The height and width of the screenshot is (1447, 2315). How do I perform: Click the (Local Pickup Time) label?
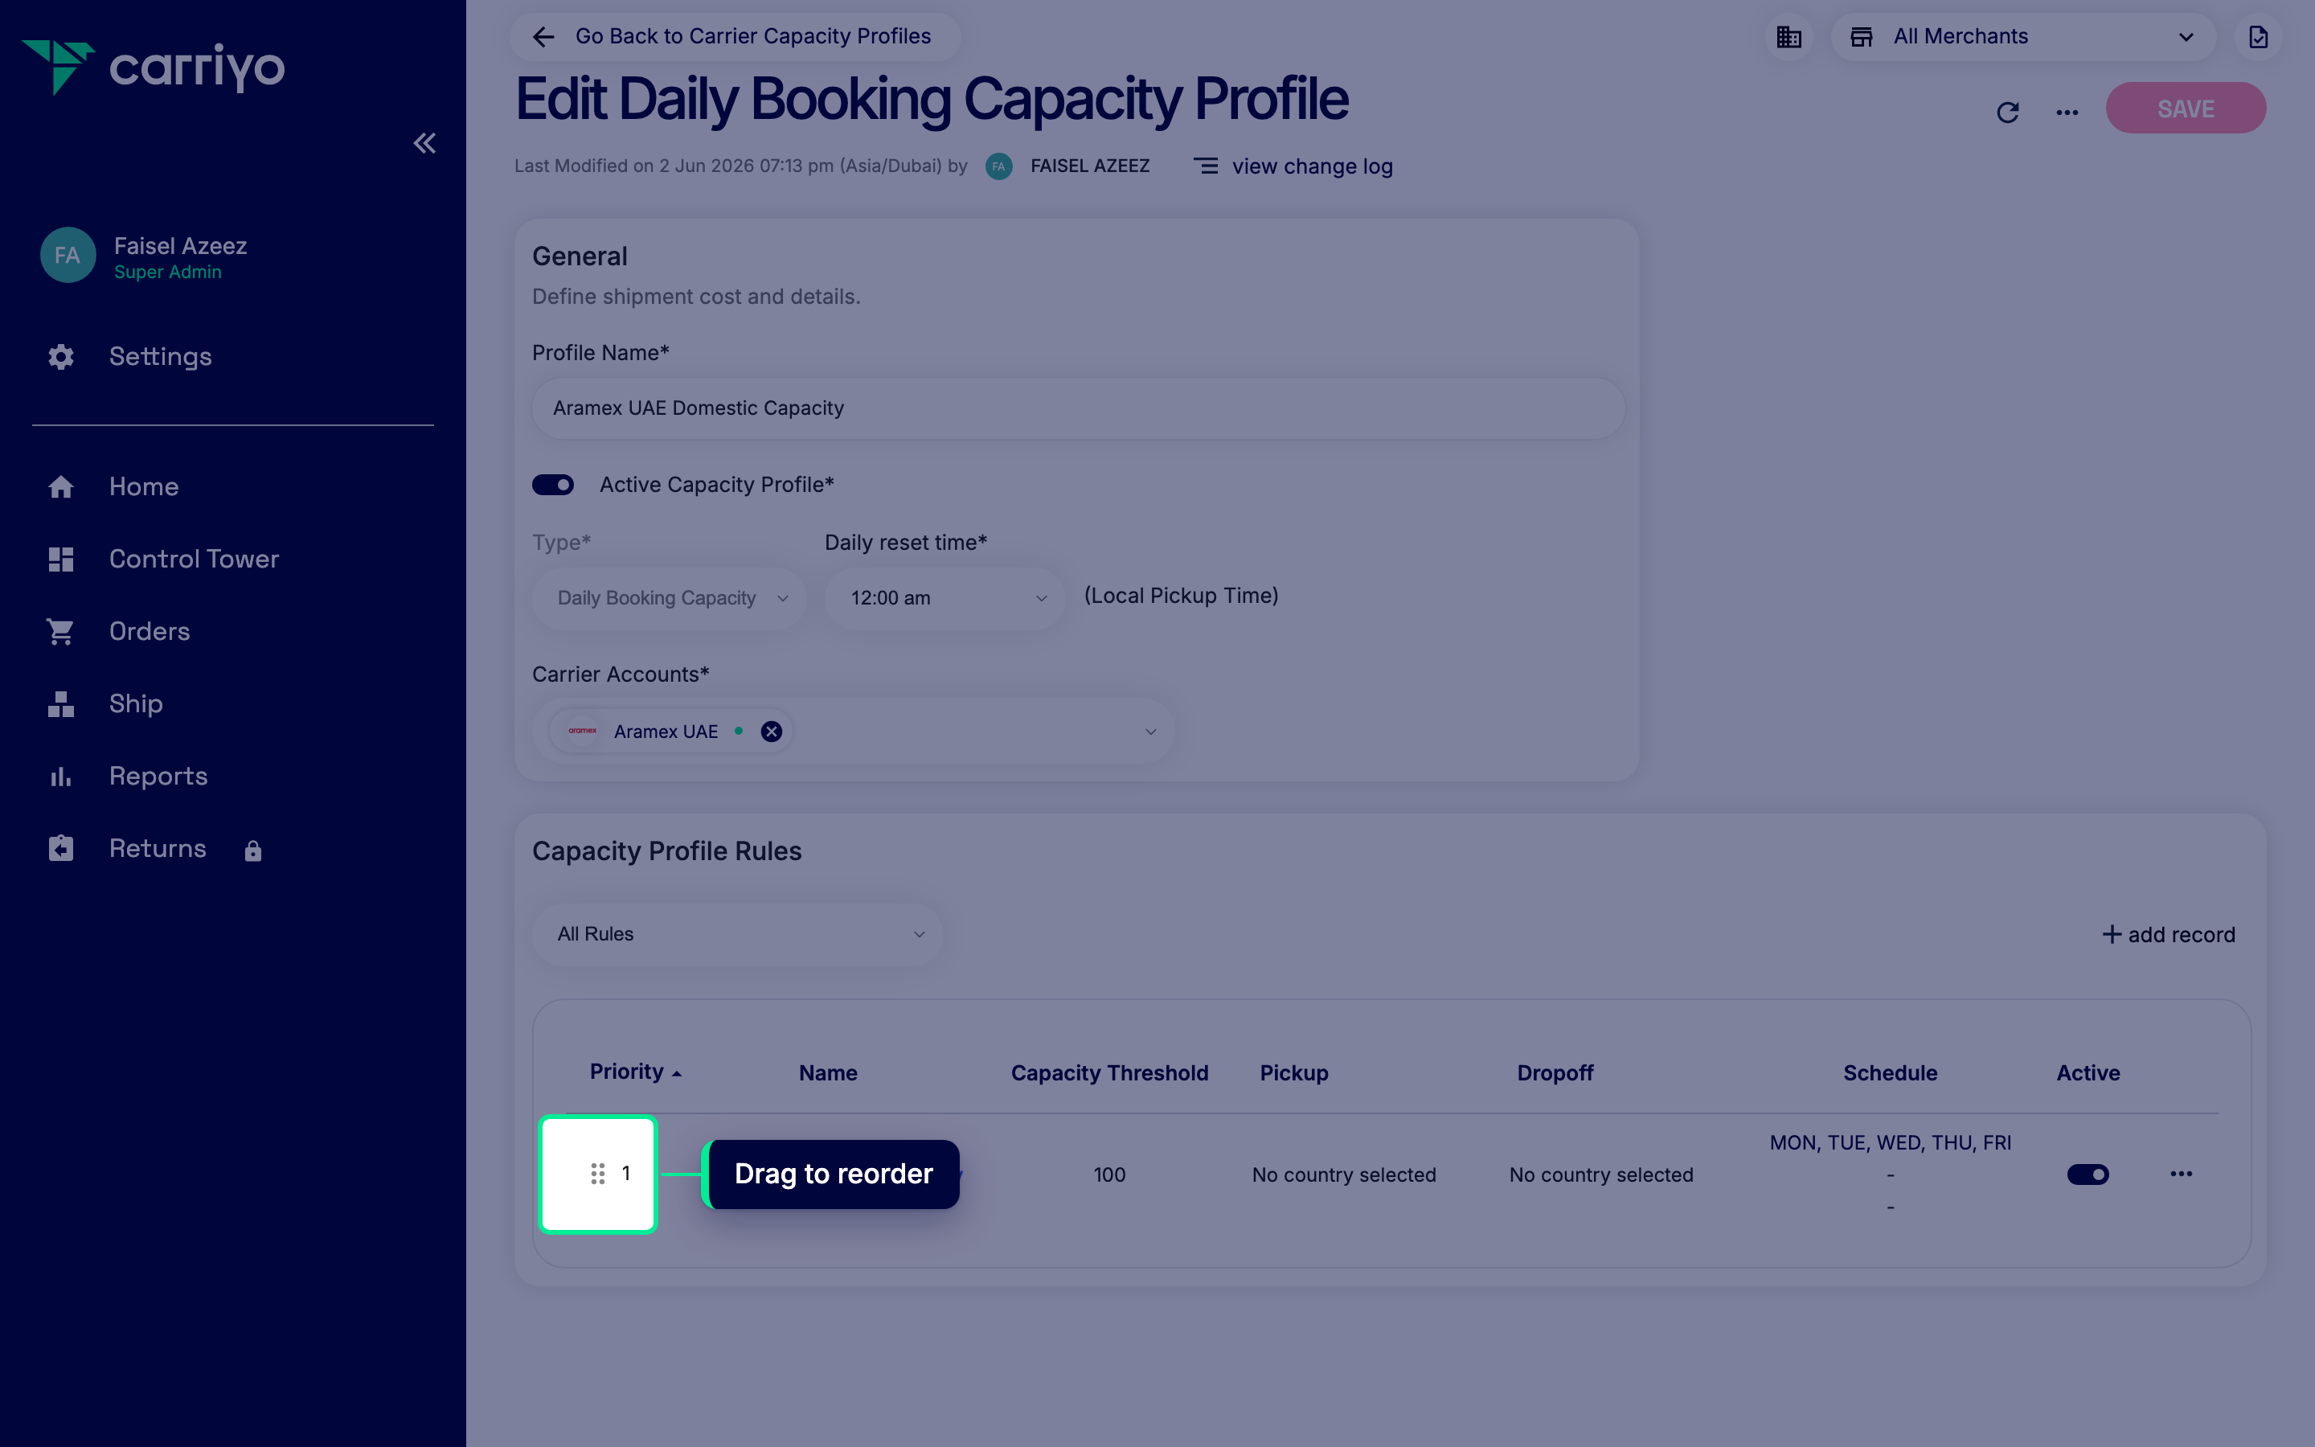1181,595
